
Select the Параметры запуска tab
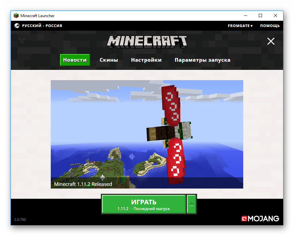coord(202,60)
